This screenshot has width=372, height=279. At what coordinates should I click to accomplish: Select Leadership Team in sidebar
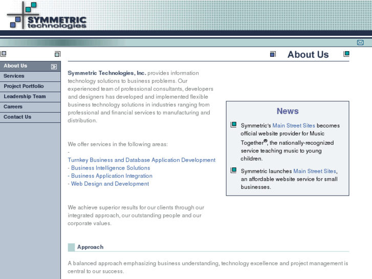click(x=30, y=97)
